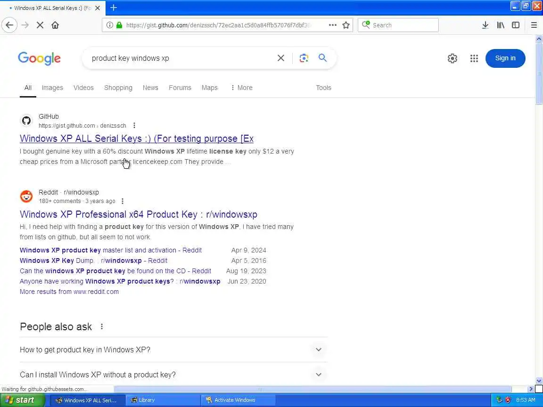
Task: Open Google quick settings gear
Action: (452, 58)
